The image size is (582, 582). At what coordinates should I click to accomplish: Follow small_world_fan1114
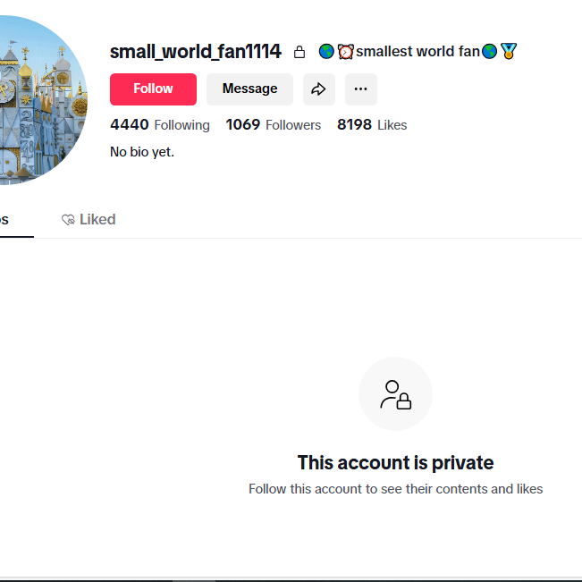tap(153, 89)
